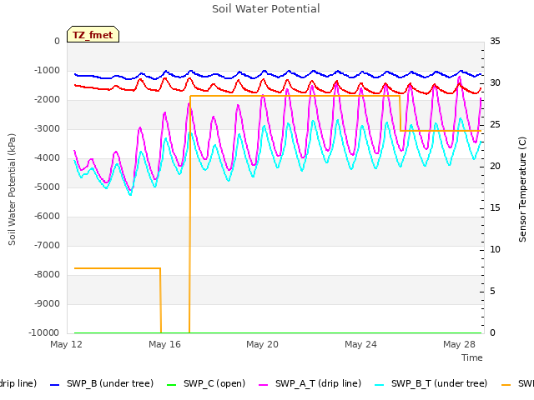Click the May 20 x-axis tick label
The width and height of the screenshot is (534, 400).
pos(262,344)
